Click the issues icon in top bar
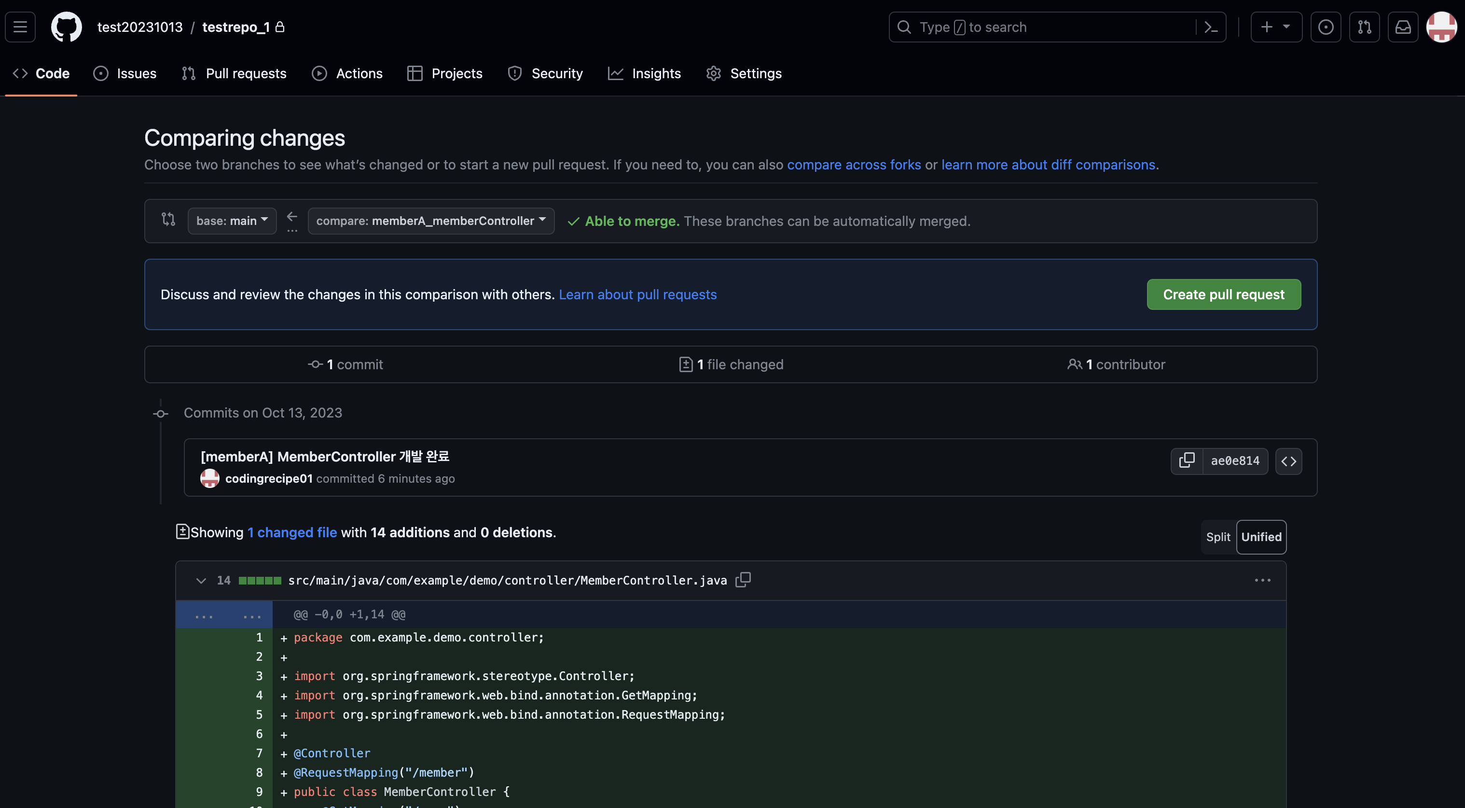 (x=1325, y=27)
